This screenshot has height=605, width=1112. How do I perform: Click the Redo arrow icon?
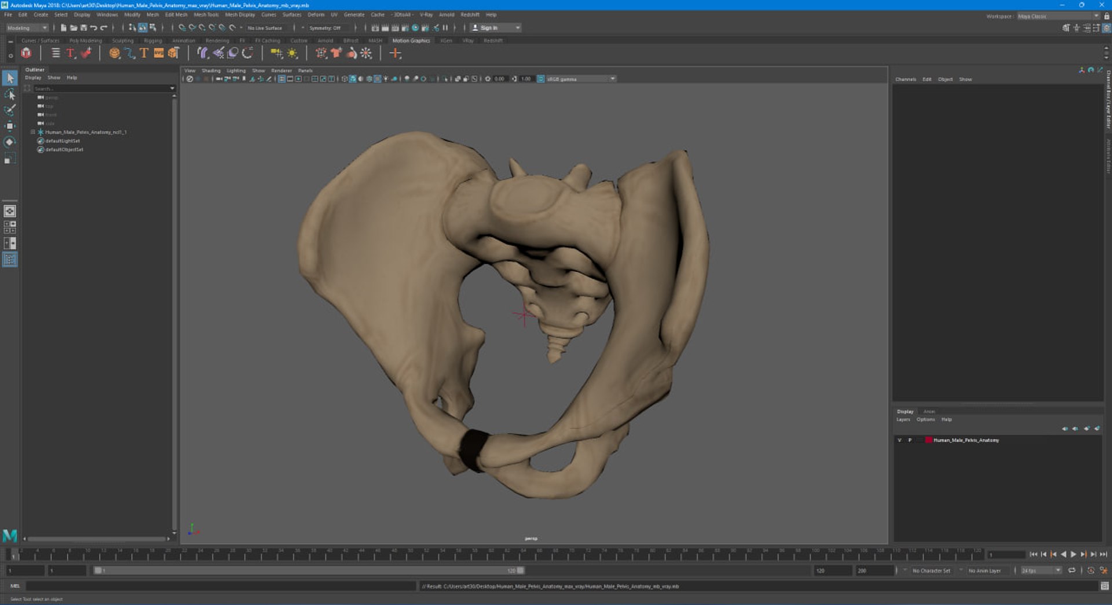point(104,28)
